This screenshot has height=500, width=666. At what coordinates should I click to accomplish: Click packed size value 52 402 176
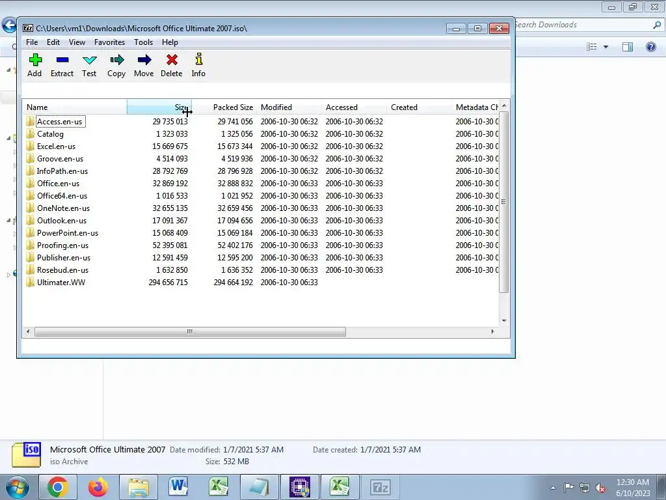[x=235, y=245]
